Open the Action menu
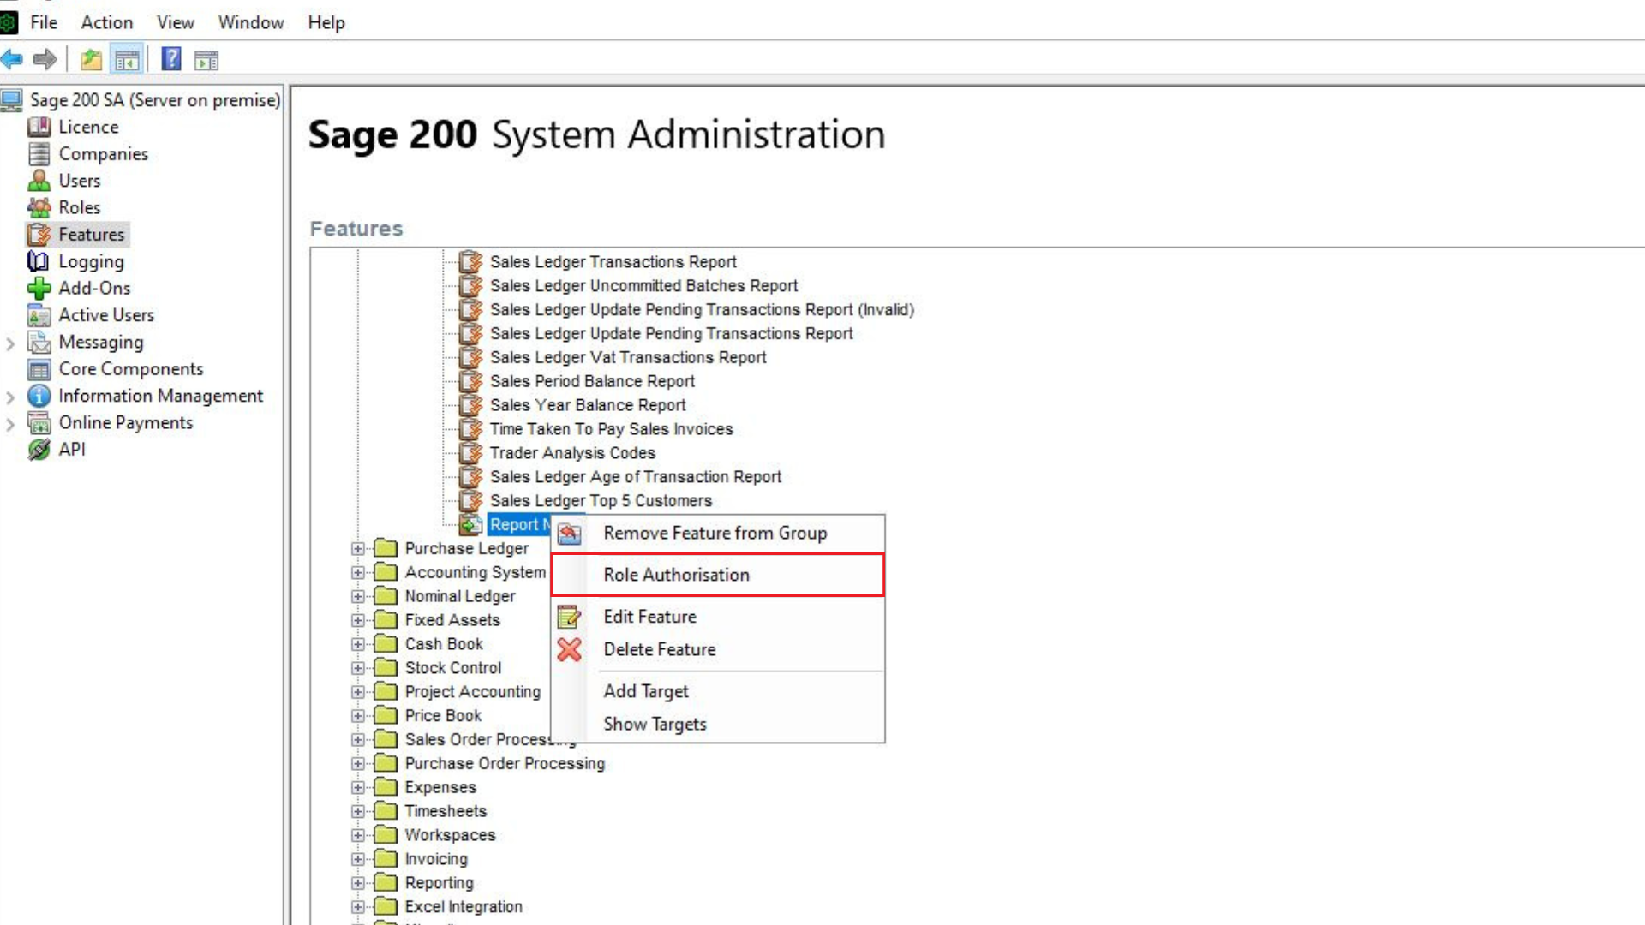1645x925 pixels. [x=106, y=22]
